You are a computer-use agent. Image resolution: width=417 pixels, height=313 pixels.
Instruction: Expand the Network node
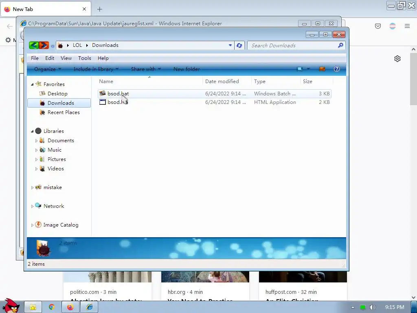[32, 206]
